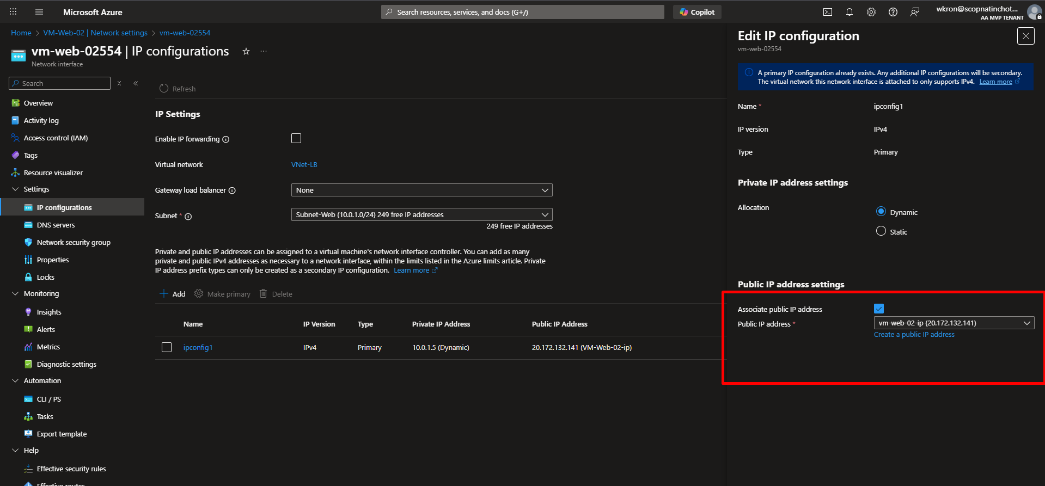Click Create a public IP address link

point(914,335)
